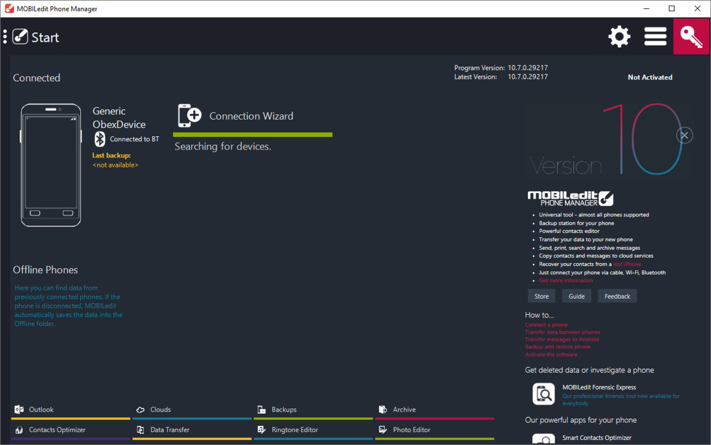Click 'Last backup:' label

click(x=111, y=156)
